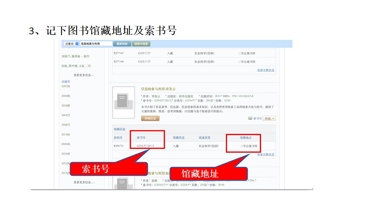Open the book title 信息检索与利用:邓发云
Screen dimensions: 375x211
(158, 89)
